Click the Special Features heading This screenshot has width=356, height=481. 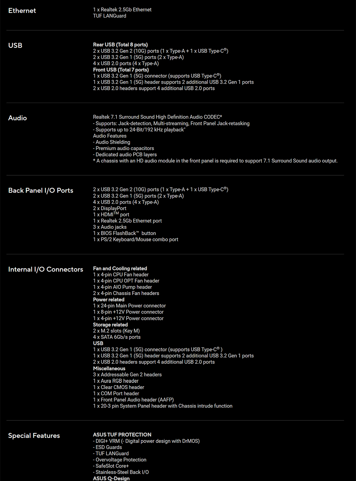pos(34,436)
